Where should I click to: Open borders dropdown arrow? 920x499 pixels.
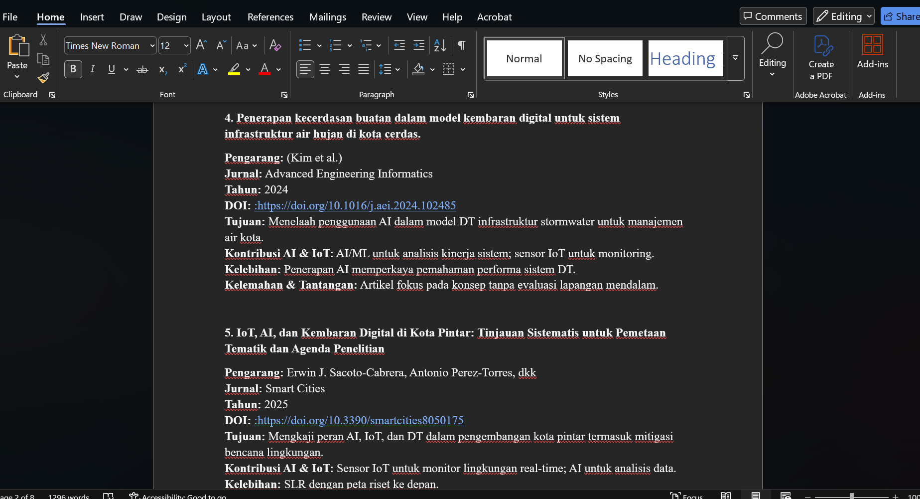[463, 69]
